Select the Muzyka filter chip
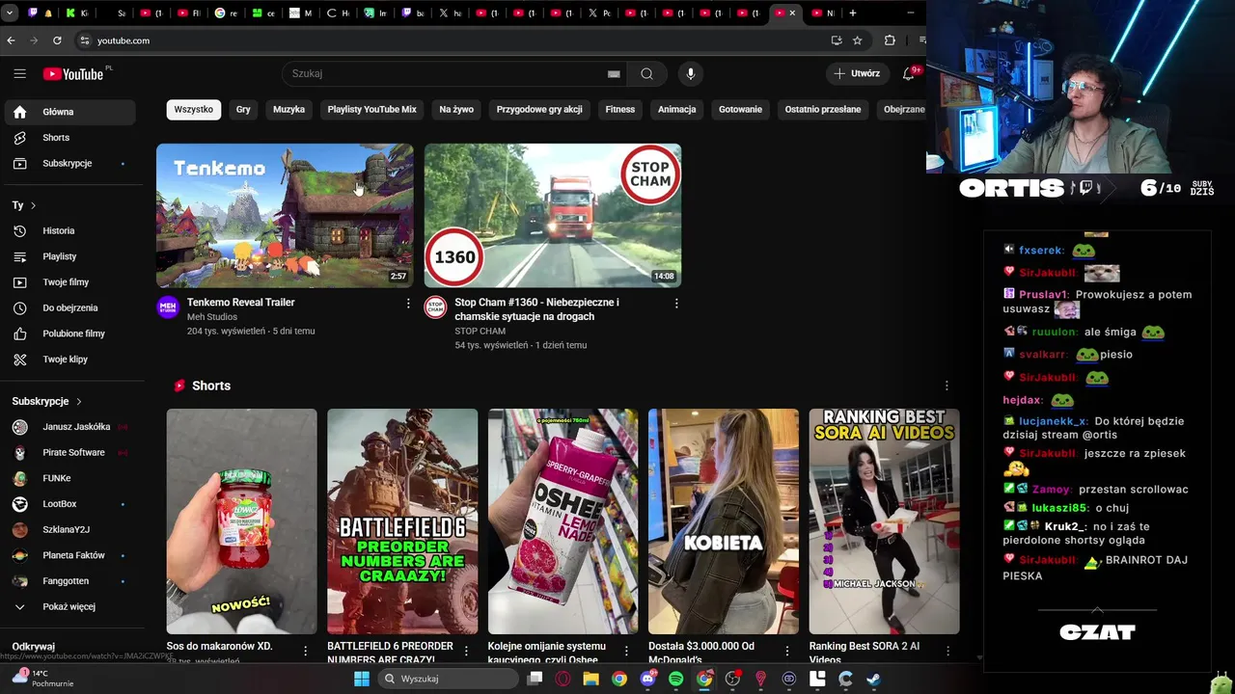The image size is (1235, 694). pyautogui.click(x=288, y=109)
